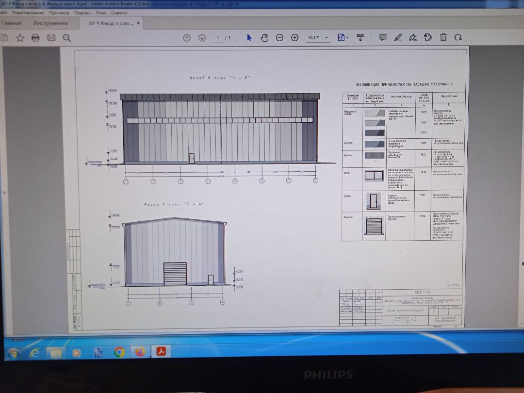This screenshot has width=524, height=393.
Task: Activate the selection arrow tool
Action: pos(249,38)
